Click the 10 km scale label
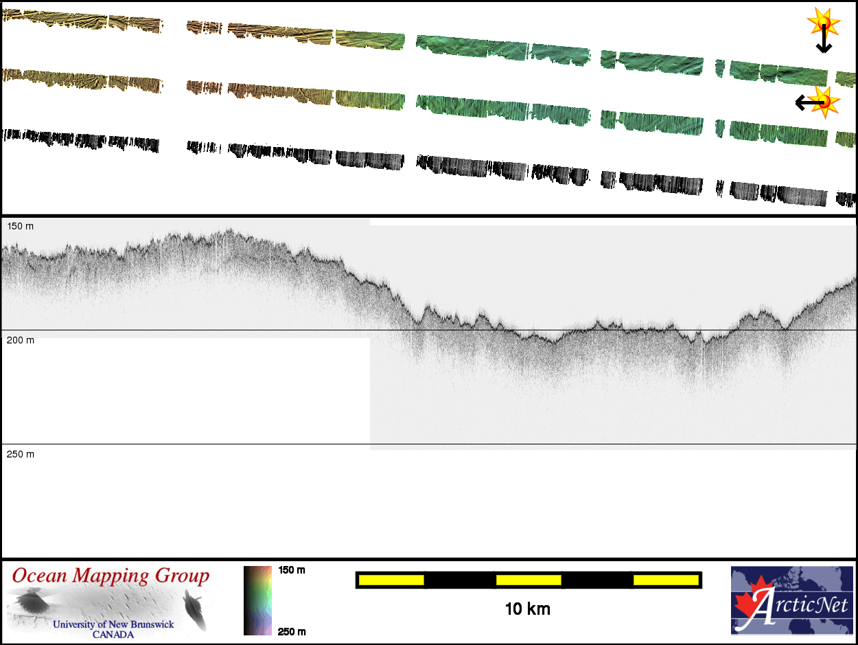 (x=527, y=609)
